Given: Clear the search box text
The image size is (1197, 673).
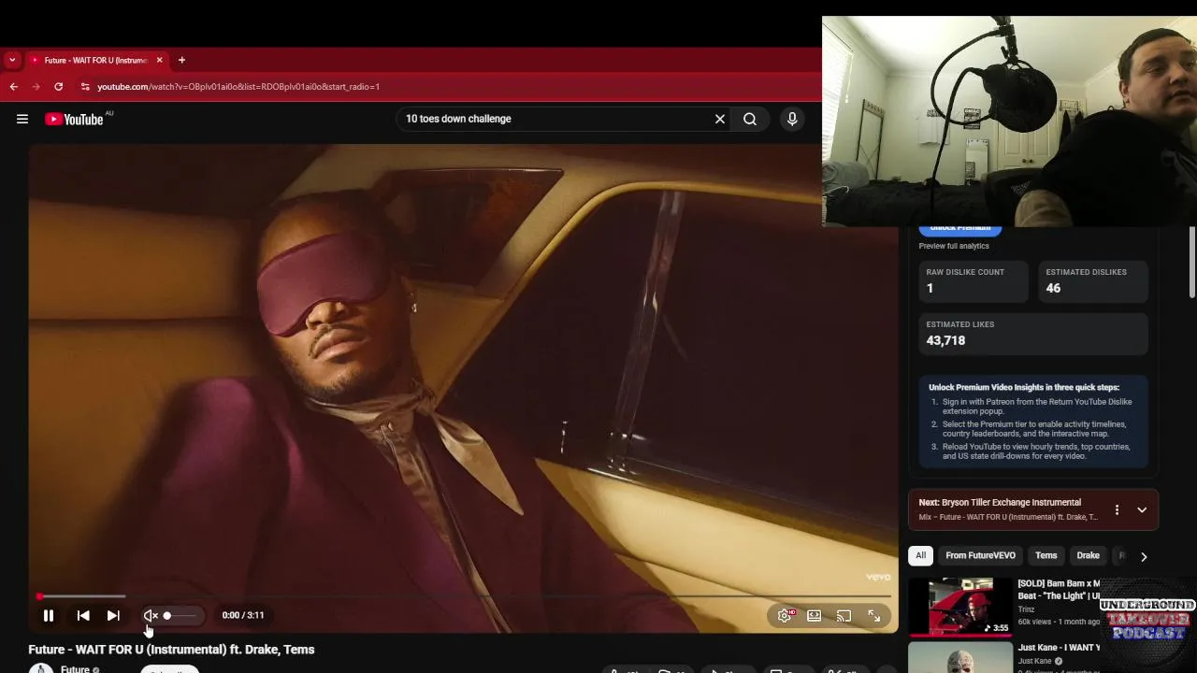Looking at the screenshot, I should click(720, 119).
